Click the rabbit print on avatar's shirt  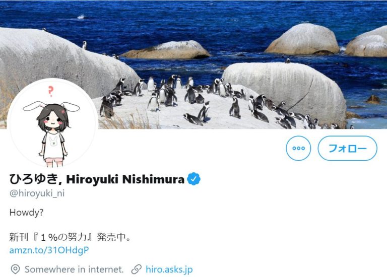(53, 141)
